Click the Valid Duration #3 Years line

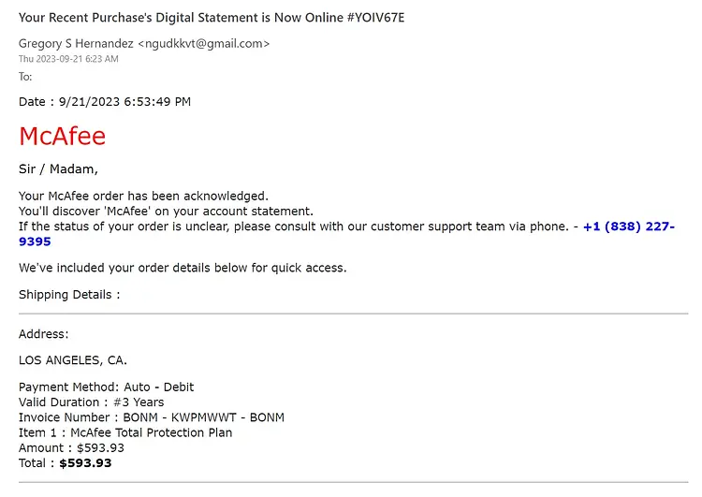92,402
